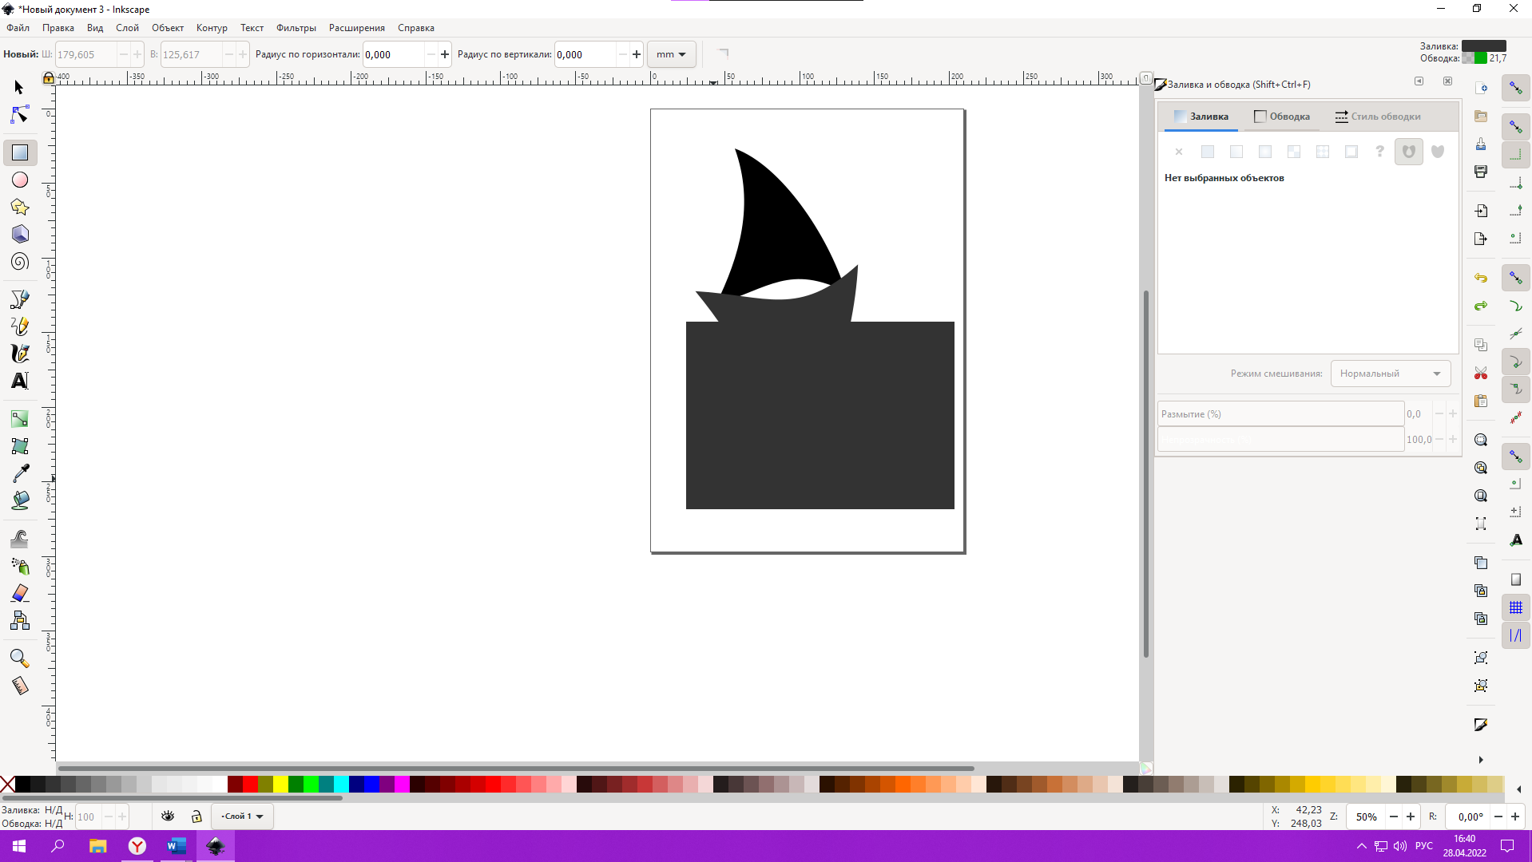Minimize the Fill and Stroke dock panel
This screenshot has height=862, width=1532.
tap(1419, 81)
